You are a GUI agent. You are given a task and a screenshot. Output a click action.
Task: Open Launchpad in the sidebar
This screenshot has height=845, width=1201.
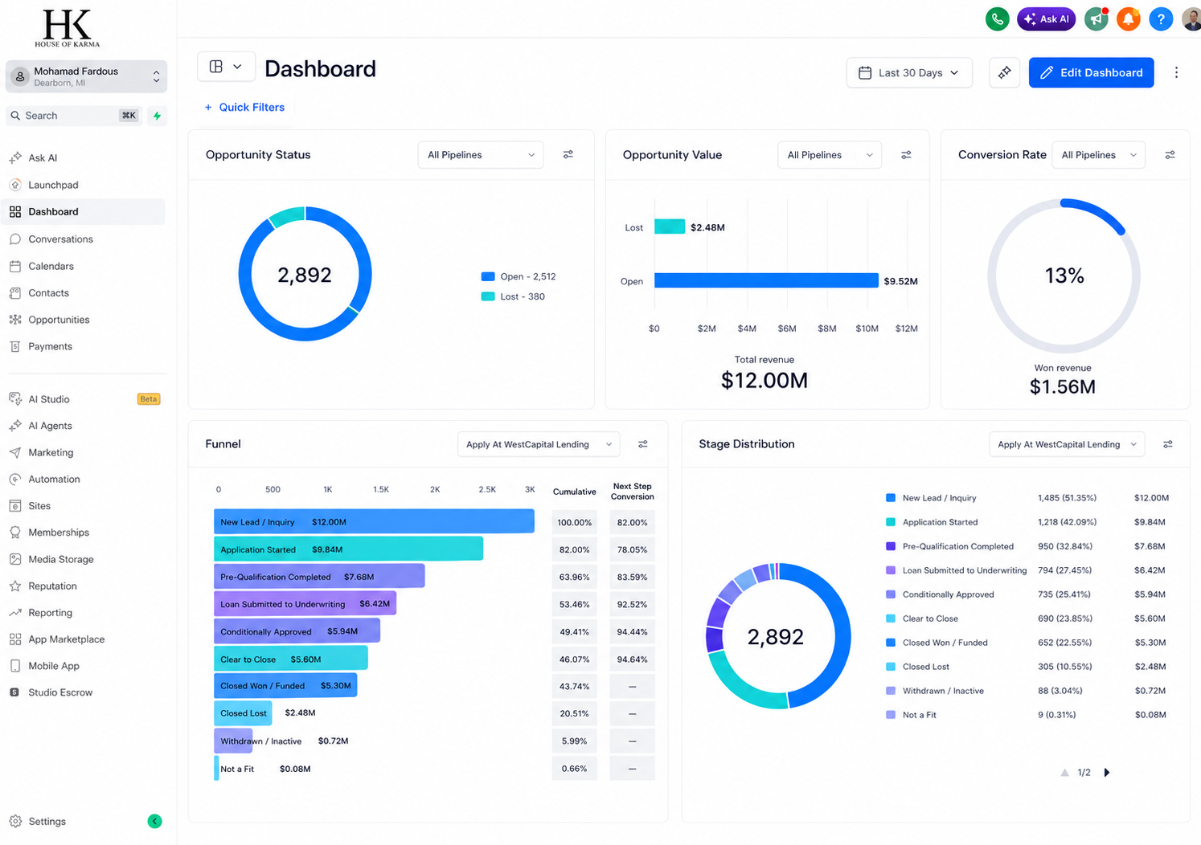coord(53,185)
